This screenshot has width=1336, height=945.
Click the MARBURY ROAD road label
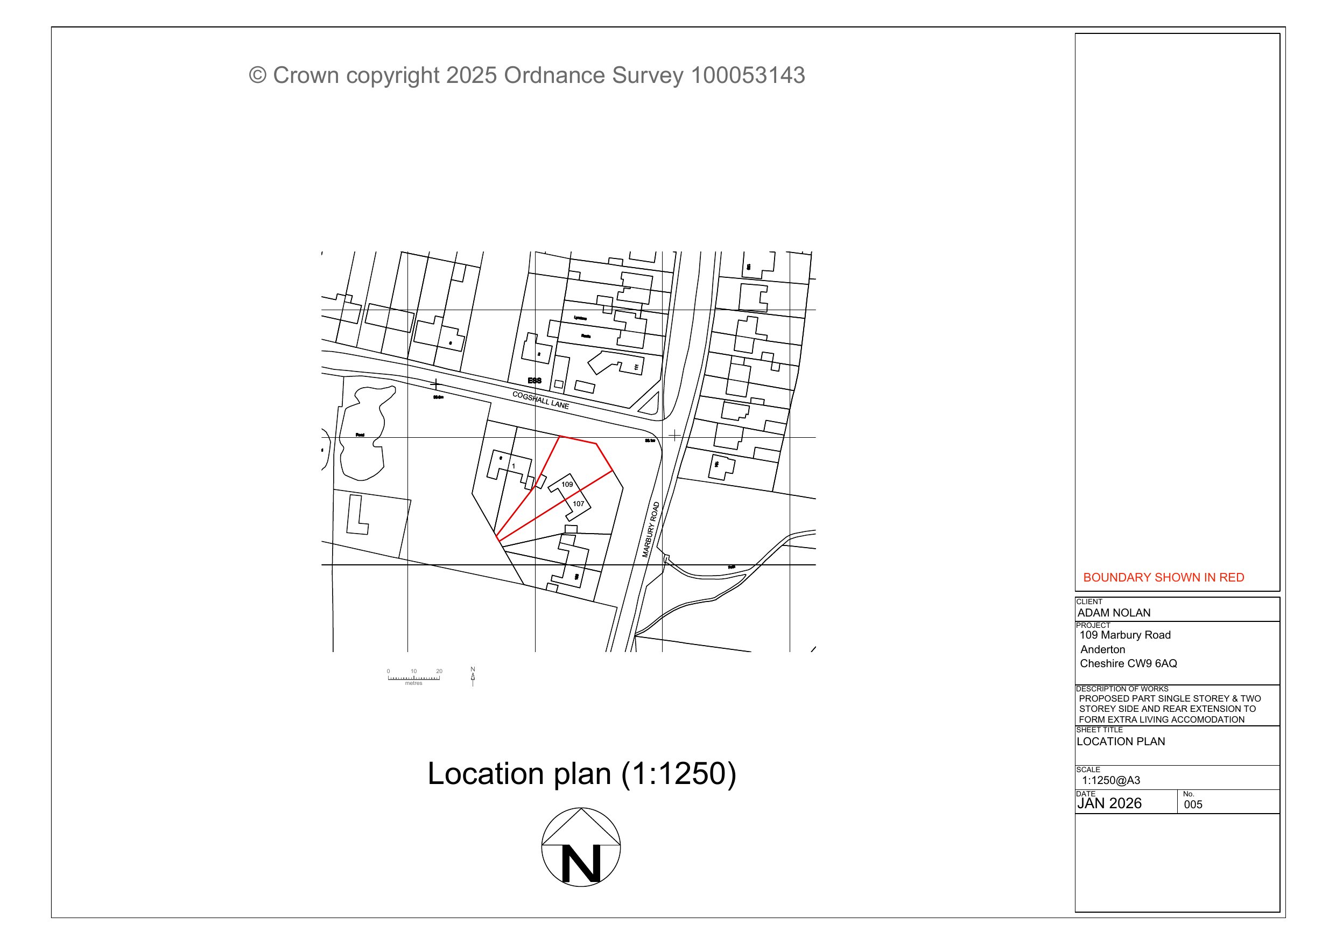click(651, 530)
